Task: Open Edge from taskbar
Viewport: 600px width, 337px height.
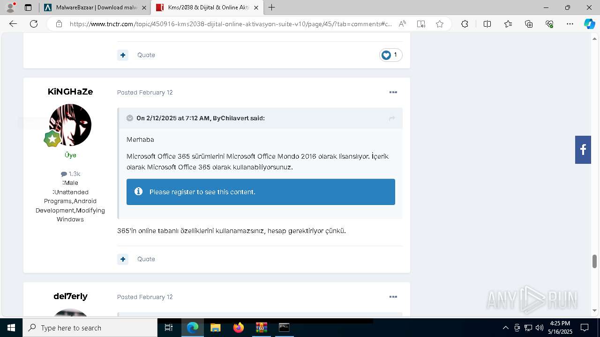Action: tap(193, 328)
